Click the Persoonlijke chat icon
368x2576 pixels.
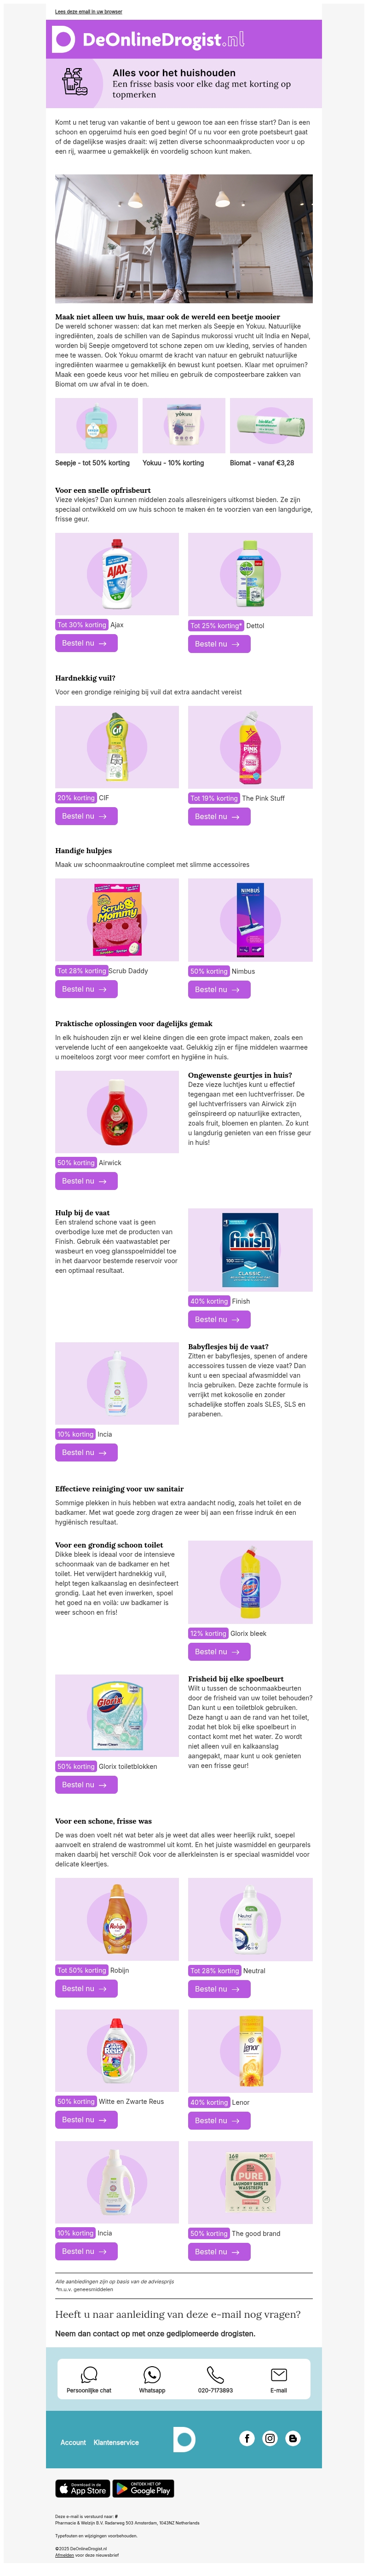[89, 2374]
